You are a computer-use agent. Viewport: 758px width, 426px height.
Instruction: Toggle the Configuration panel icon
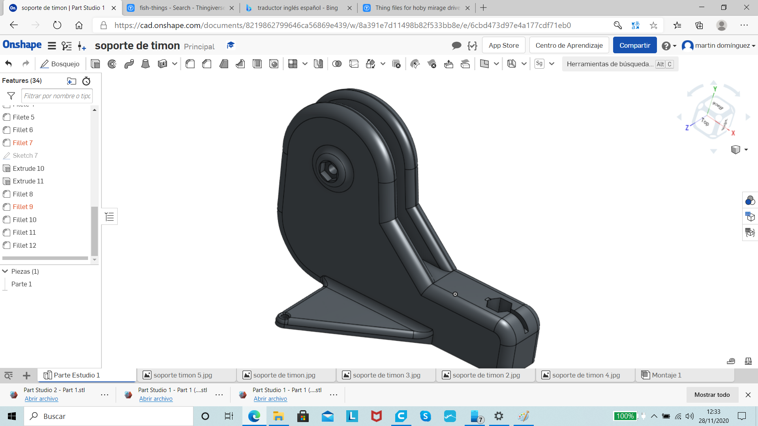(750, 216)
